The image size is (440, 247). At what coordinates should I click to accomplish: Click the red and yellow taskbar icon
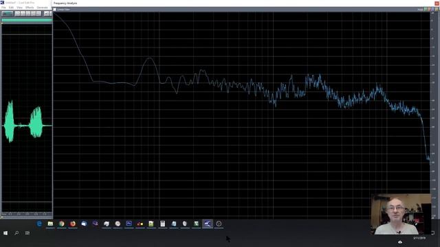(140, 224)
